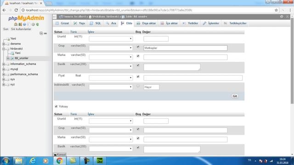
Task: Click the tbl_urunler table icon in tree
Action: 12,58
